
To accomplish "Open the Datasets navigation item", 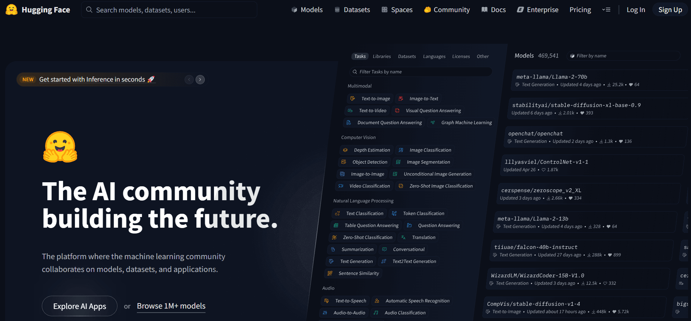I will click(352, 10).
